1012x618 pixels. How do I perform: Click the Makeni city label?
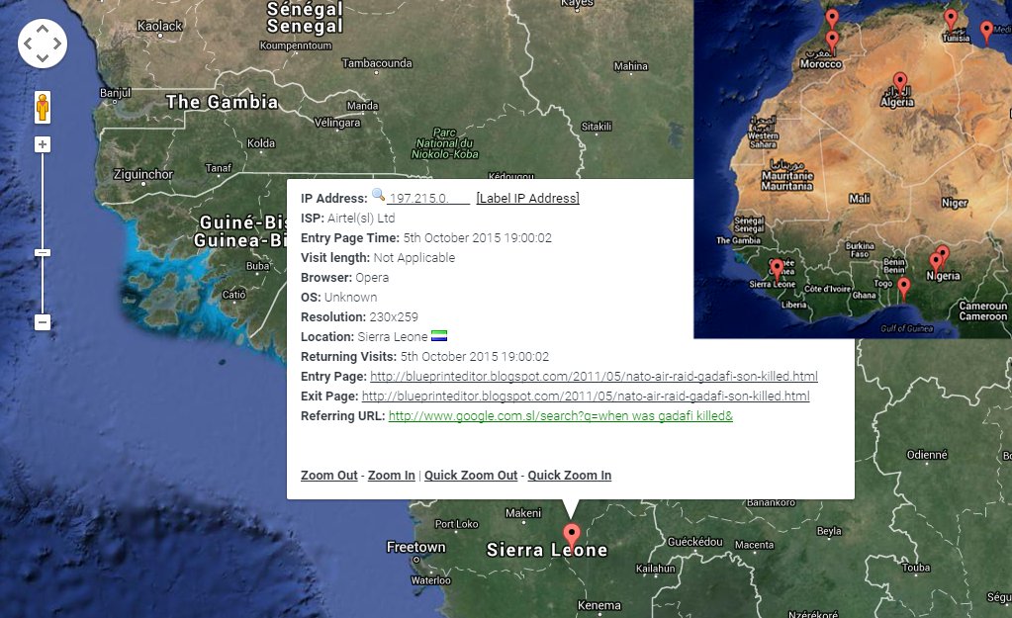523,513
